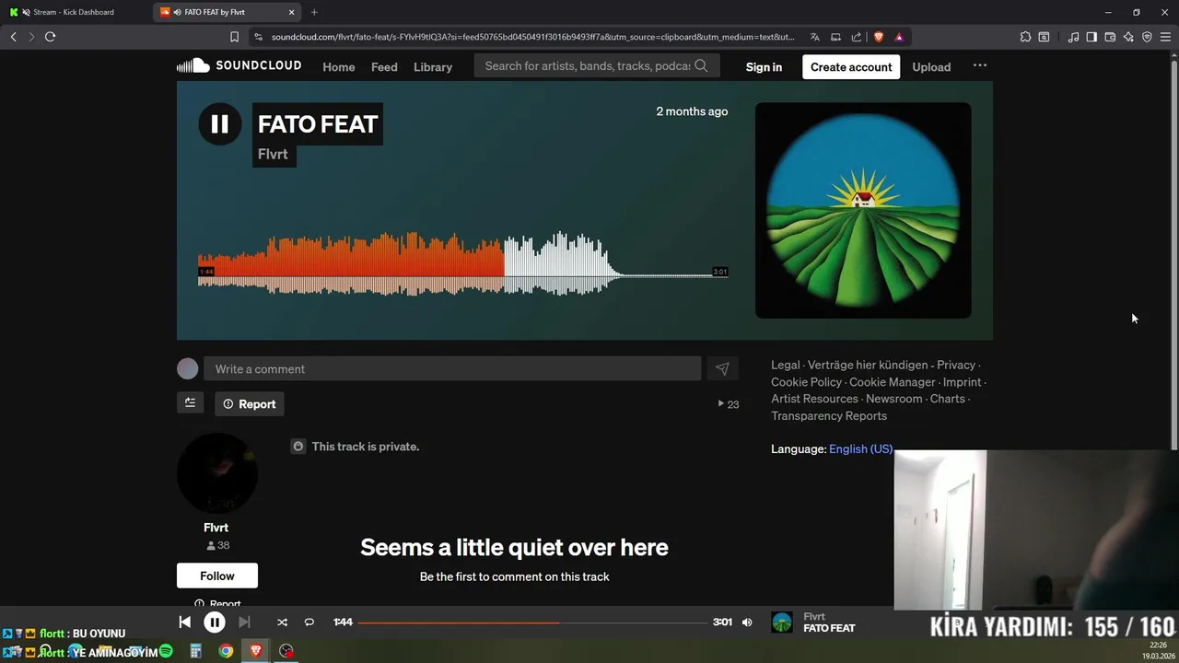The height and width of the screenshot is (663, 1179).
Task: Open the media control music note icon
Action: click(1073, 37)
